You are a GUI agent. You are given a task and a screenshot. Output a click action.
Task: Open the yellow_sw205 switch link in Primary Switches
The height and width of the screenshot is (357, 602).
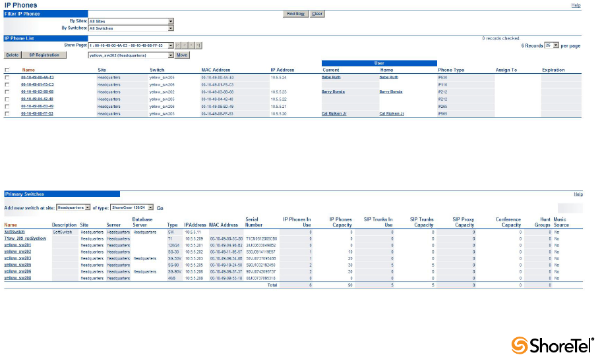tap(18, 265)
